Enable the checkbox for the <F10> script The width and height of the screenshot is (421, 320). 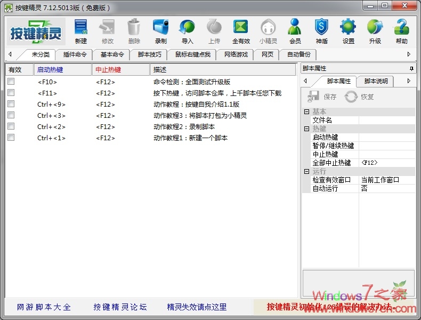click(11, 82)
